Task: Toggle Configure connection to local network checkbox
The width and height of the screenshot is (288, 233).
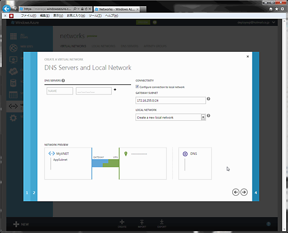Action: [x=138, y=87]
